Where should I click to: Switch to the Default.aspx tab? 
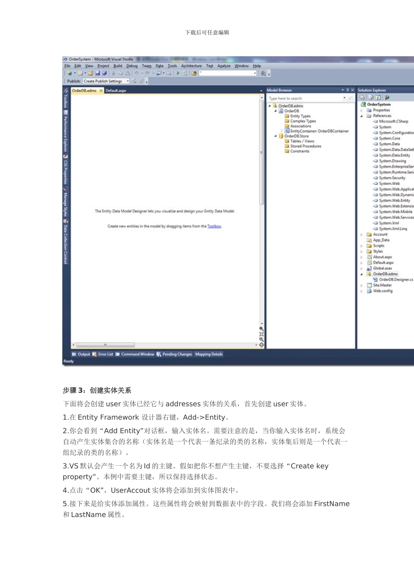[x=116, y=91]
